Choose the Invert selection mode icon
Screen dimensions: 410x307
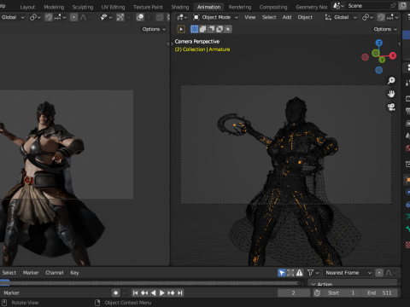[x=220, y=29]
